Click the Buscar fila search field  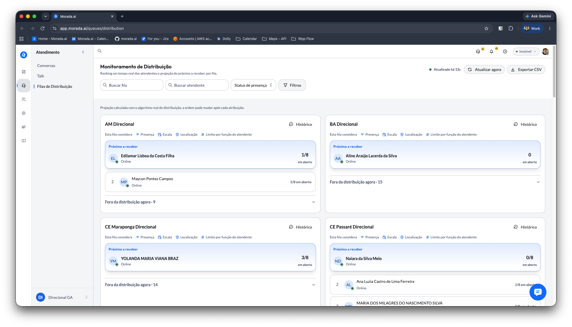coord(131,85)
